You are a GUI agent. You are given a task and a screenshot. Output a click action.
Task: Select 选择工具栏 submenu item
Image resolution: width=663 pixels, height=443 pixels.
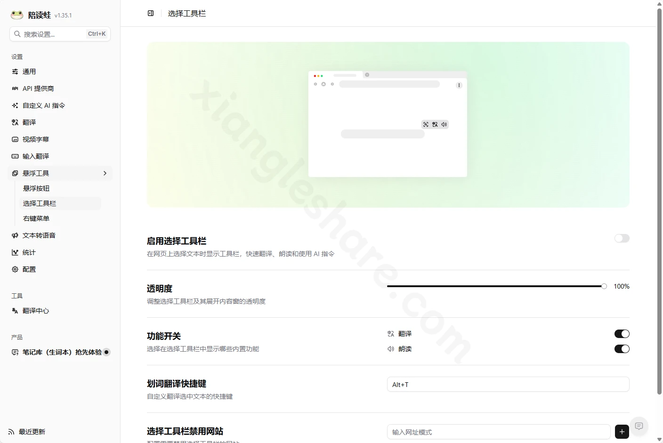coord(60,203)
